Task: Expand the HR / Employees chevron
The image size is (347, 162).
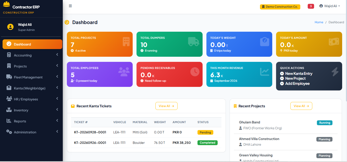Action: tap(57, 99)
